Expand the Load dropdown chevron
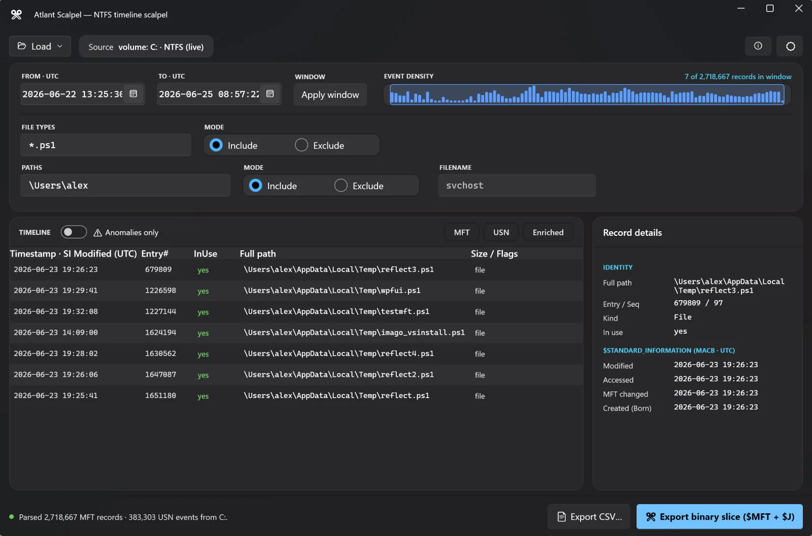Image resolution: width=812 pixels, height=536 pixels. 60,46
